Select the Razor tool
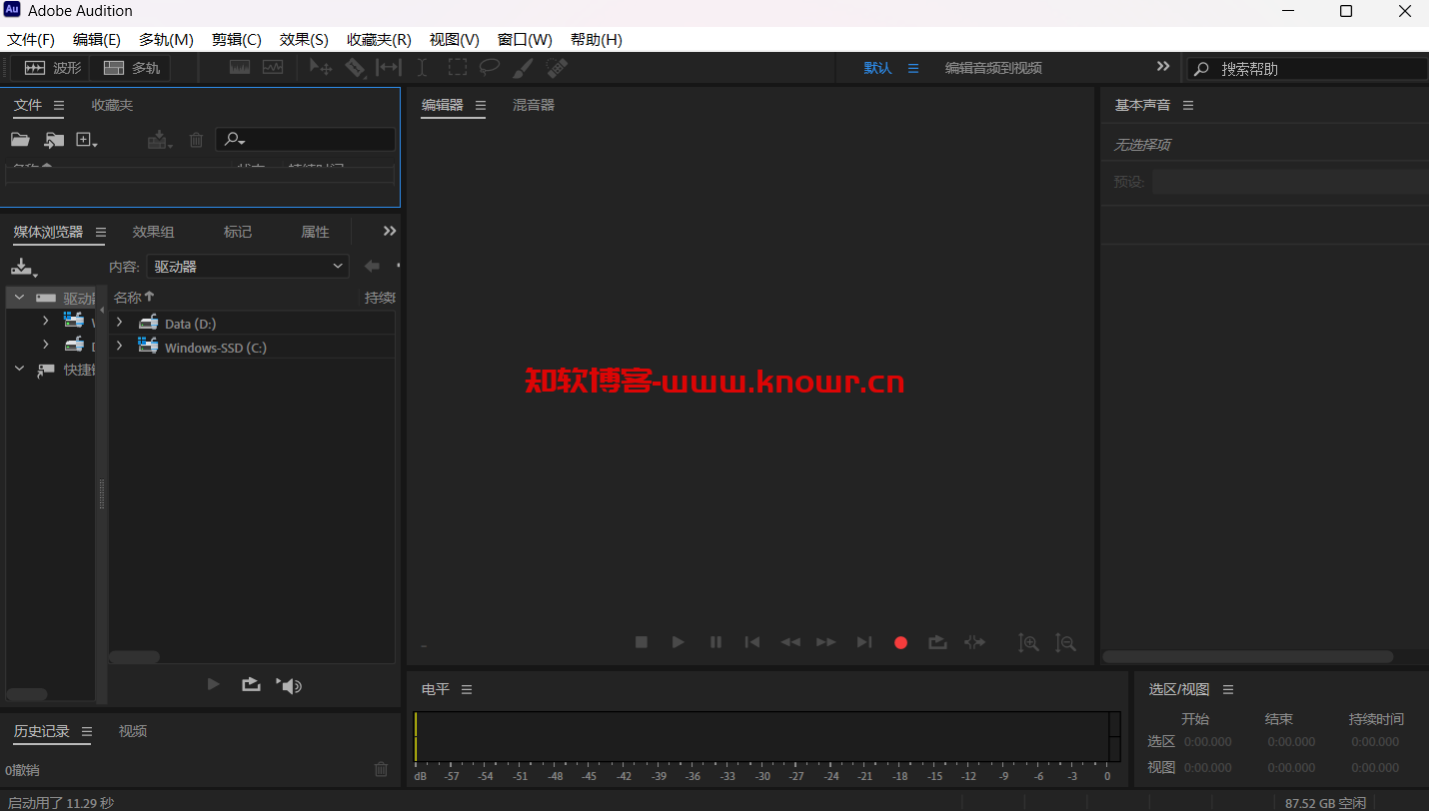Image resolution: width=1429 pixels, height=811 pixels. (355, 68)
